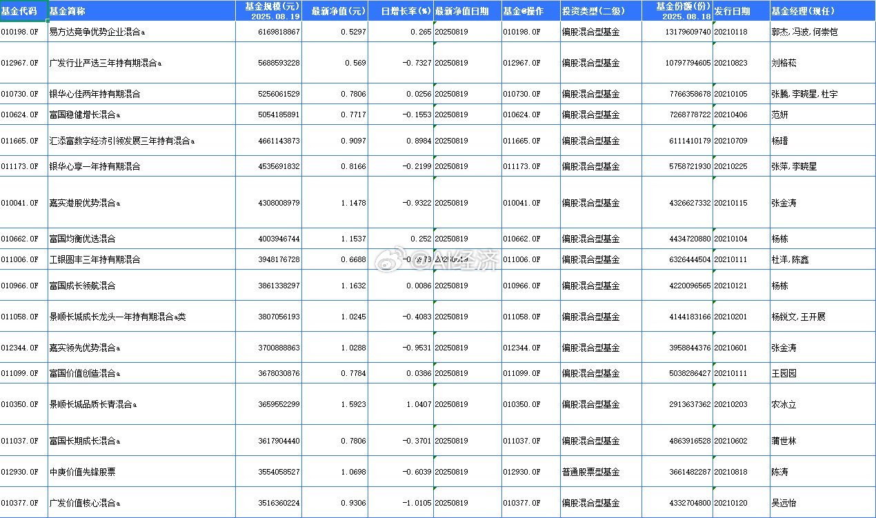876x518 pixels.
Task: Click issue date cell 20210823
Action: coord(740,63)
